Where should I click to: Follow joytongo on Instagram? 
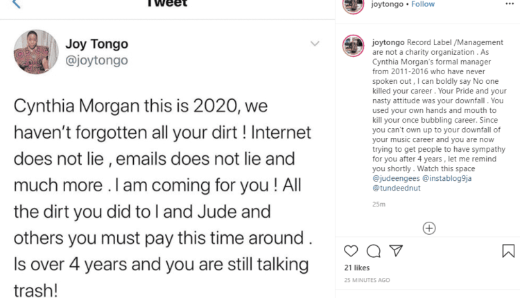tap(423, 4)
